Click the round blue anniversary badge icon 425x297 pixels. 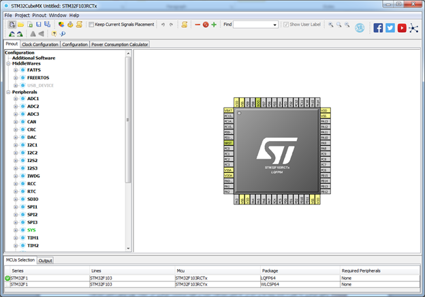[x=360, y=28]
